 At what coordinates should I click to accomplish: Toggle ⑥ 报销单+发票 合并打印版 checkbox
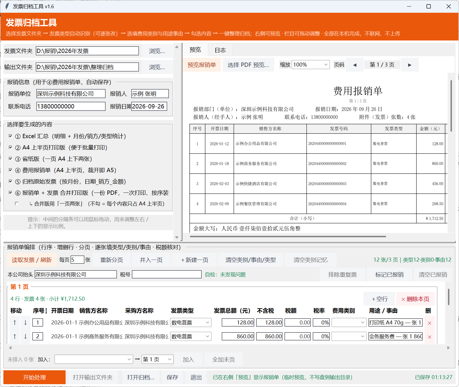pos(10,193)
